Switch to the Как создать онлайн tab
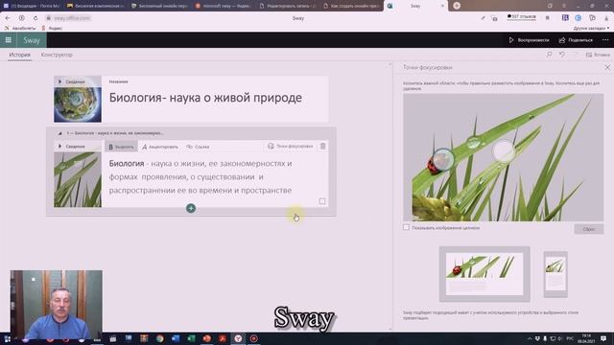The image size is (614, 345). (352, 6)
